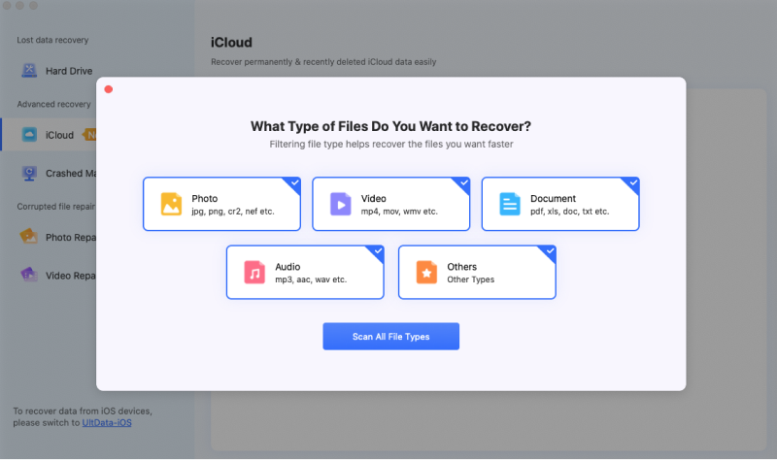The height and width of the screenshot is (460, 777).
Task: Click the Photo Repair sidebar icon
Action: [x=29, y=236]
